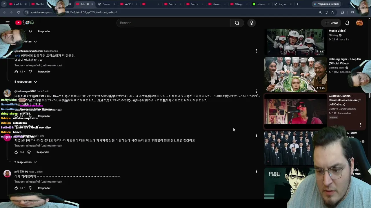Expand the 8 respuestas replies
The height and width of the screenshot is (208, 371).
point(26,82)
